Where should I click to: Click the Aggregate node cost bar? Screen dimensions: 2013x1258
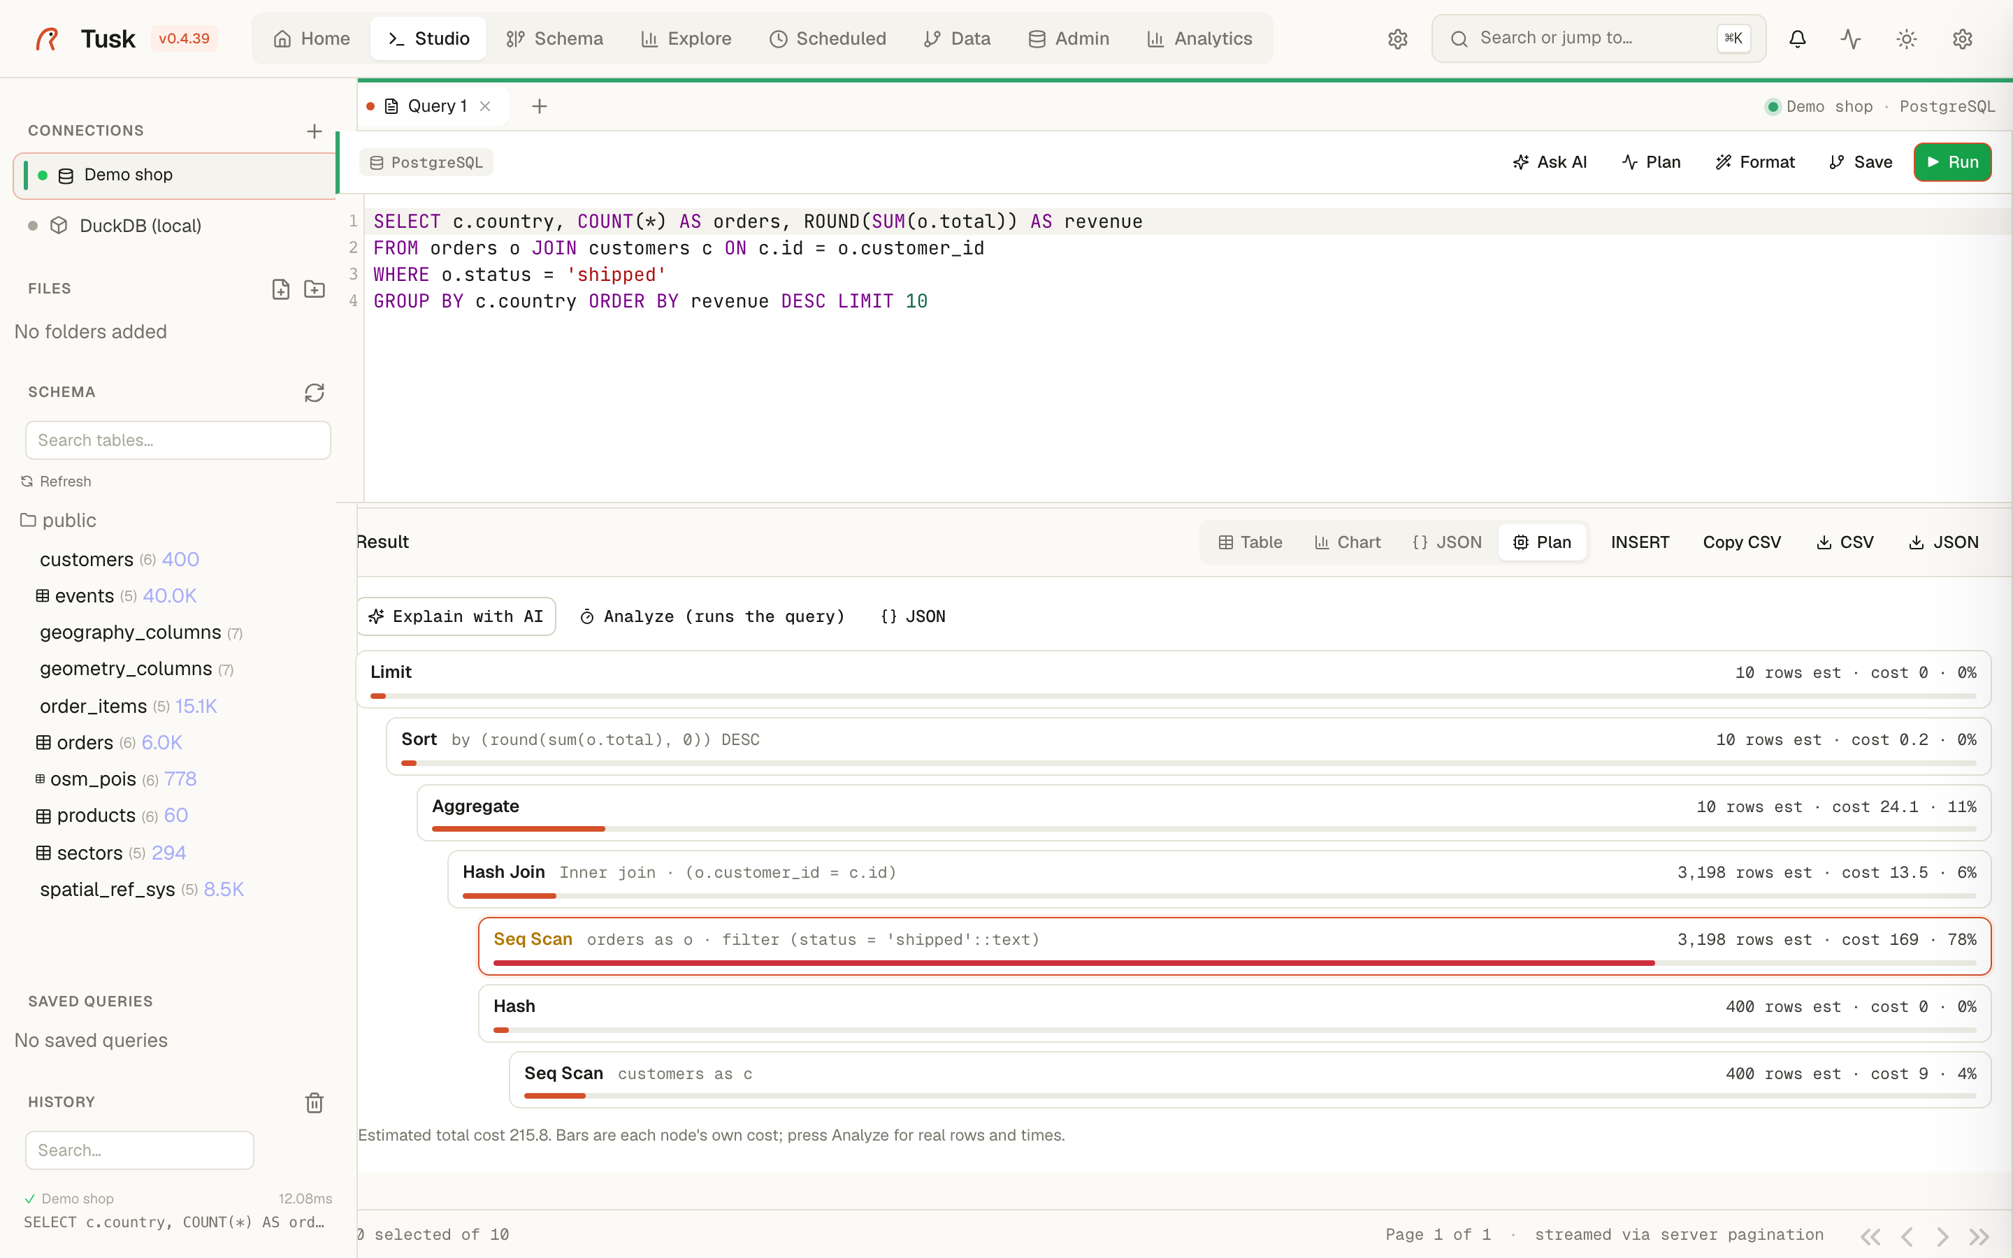click(1204, 829)
